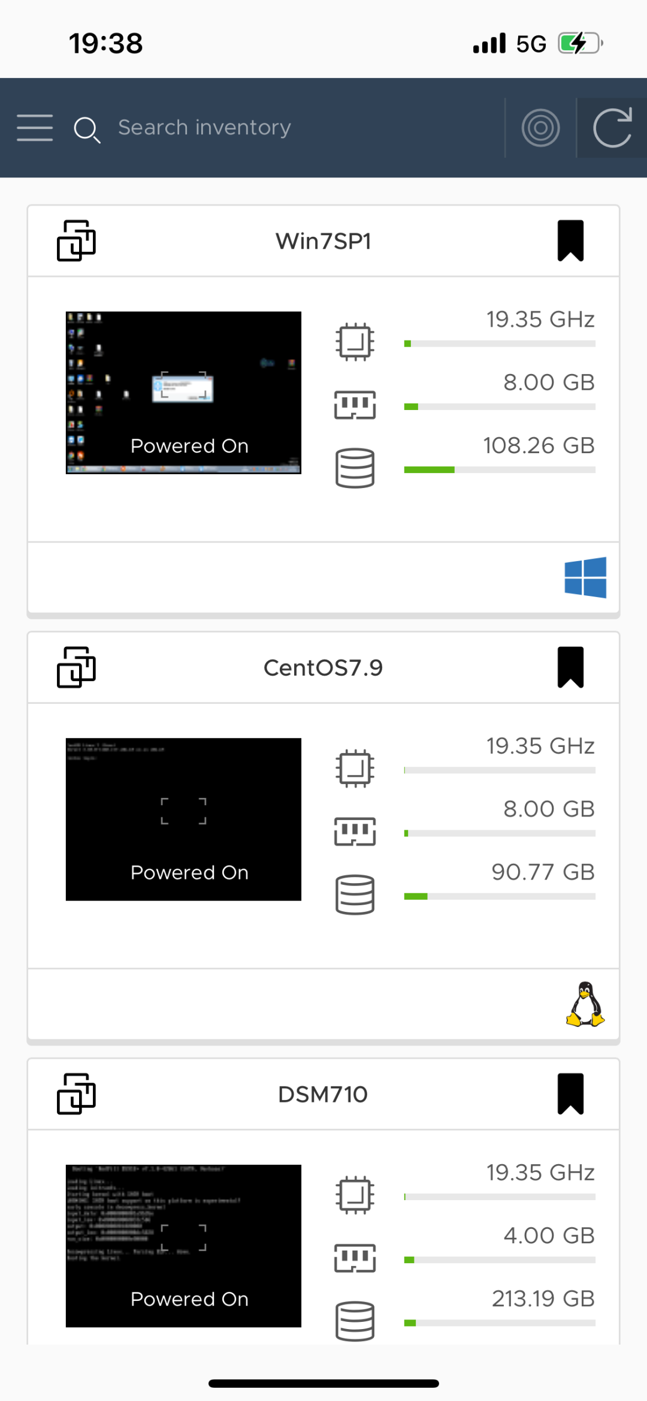This screenshot has width=647, height=1401.
Task: Click the CPU chip icon on Win7SP1
Action: click(355, 342)
